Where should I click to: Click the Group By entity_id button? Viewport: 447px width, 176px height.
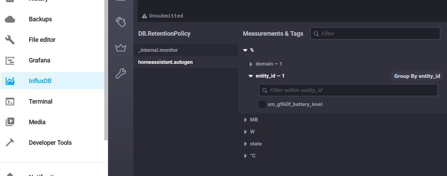[x=417, y=76]
